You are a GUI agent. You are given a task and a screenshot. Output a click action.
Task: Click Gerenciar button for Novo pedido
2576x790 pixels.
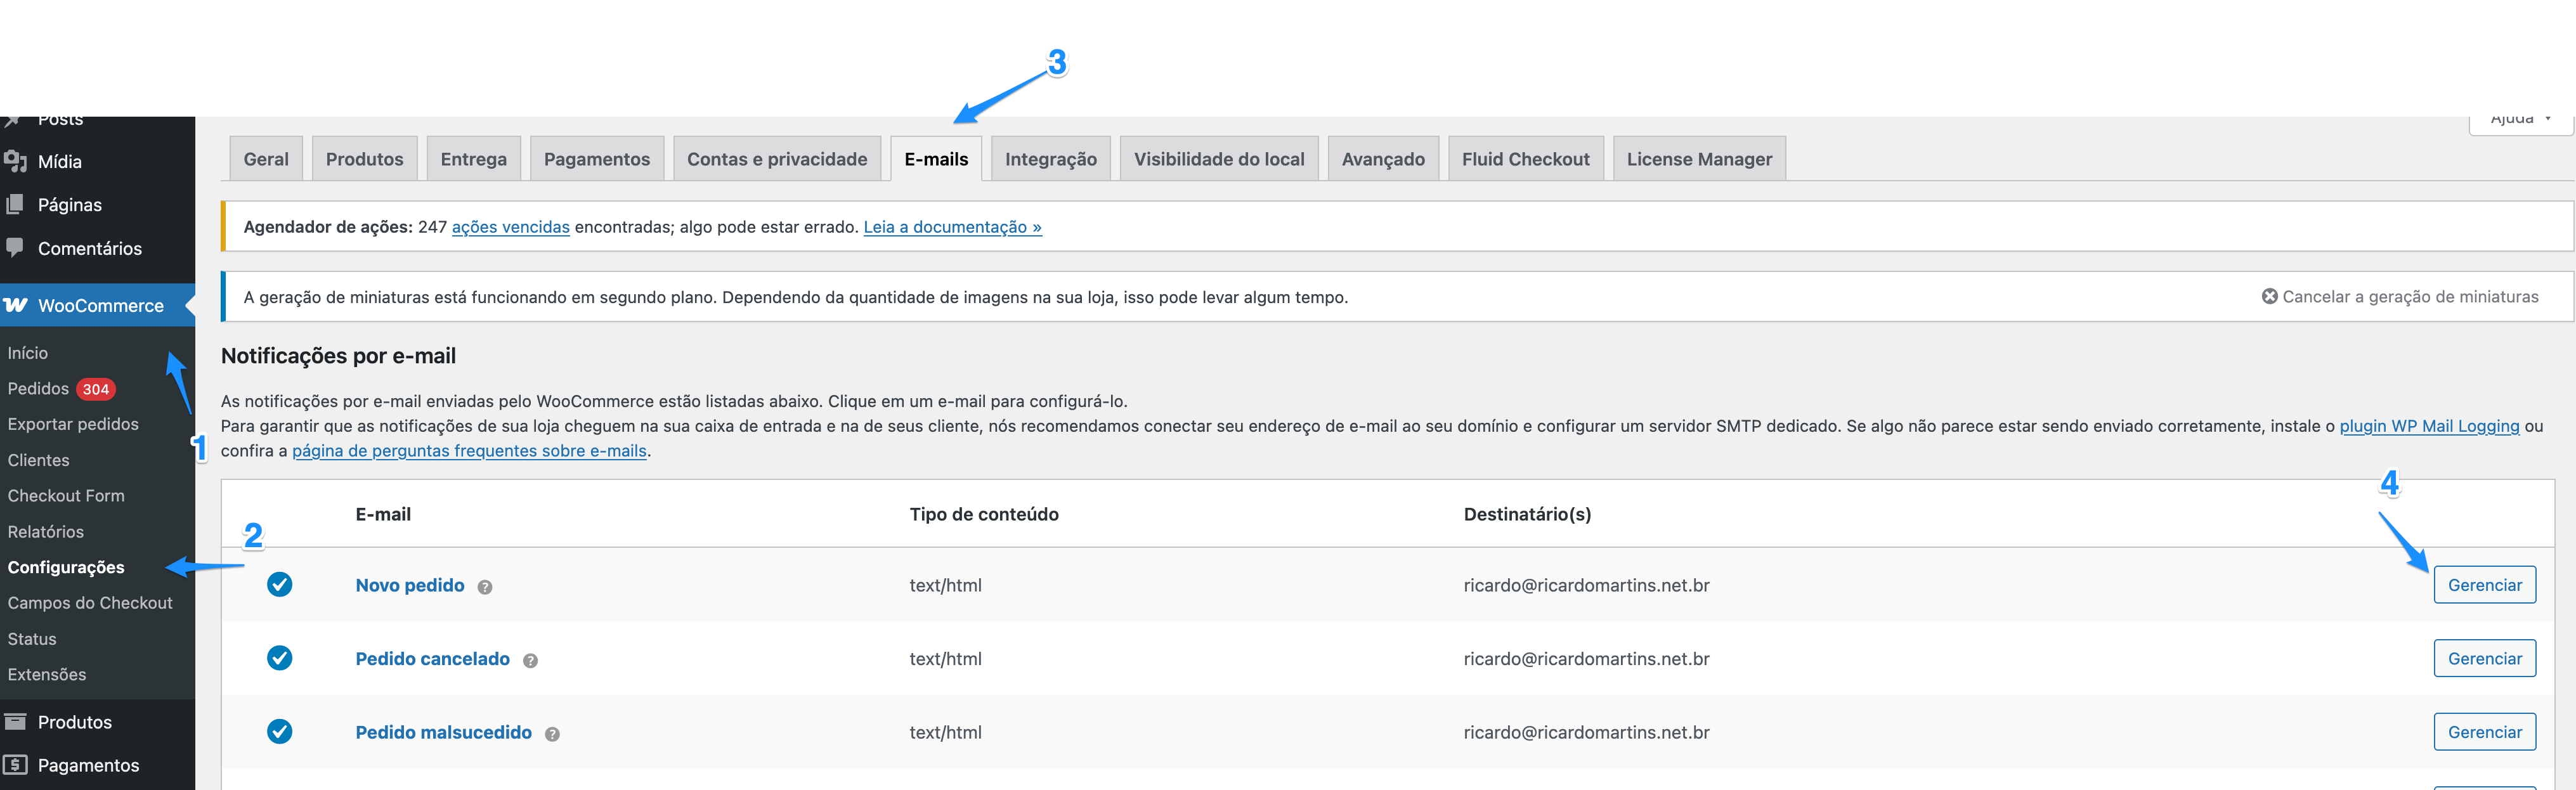click(2484, 585)
